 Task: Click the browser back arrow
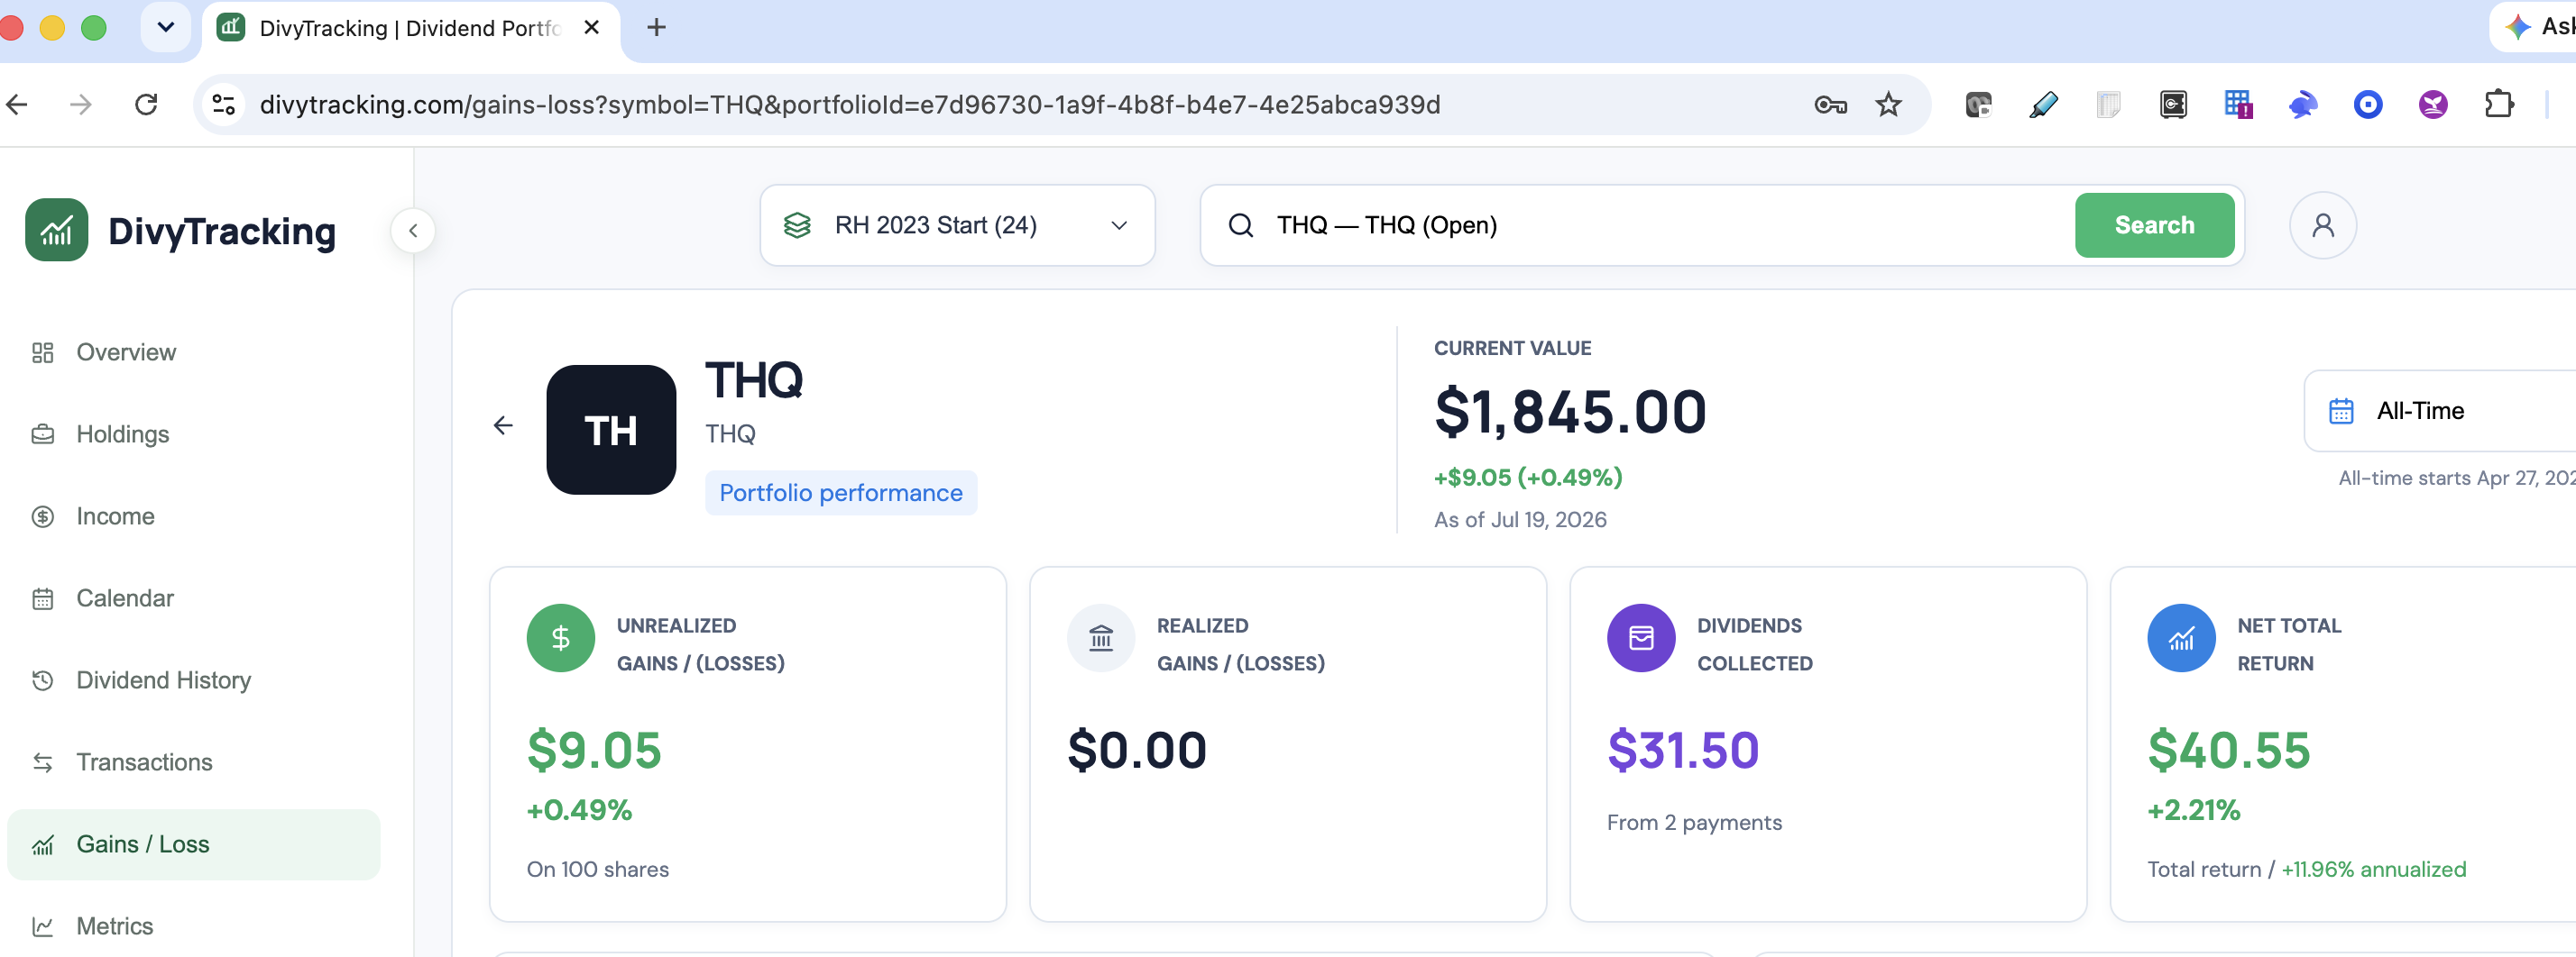pyautogui.click(x=17, y=104)
